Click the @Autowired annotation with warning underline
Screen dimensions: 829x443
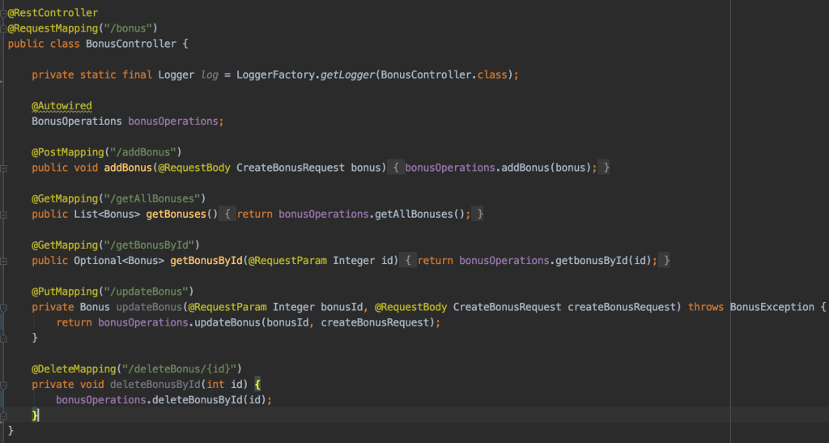(x=62, y=106)
